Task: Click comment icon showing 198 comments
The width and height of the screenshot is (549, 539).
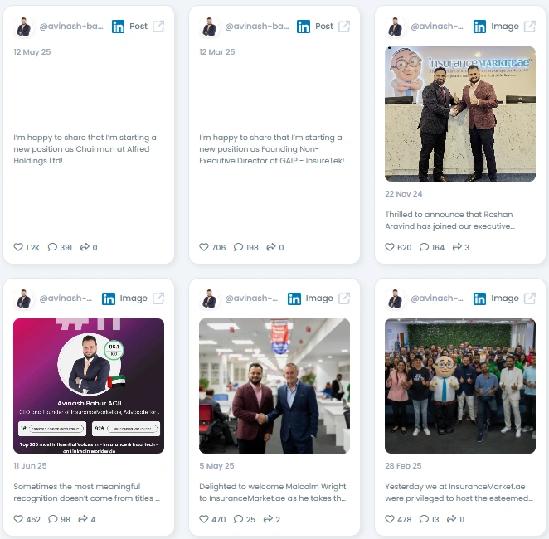Action: click(238, 247)
